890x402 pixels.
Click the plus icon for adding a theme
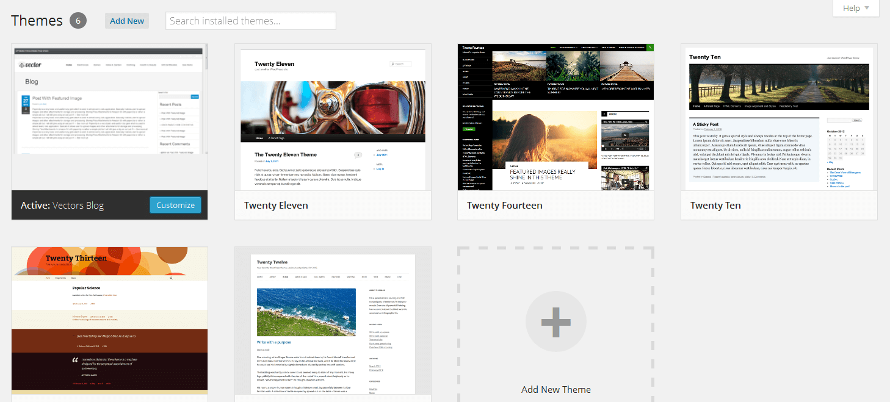coord(555,322)
